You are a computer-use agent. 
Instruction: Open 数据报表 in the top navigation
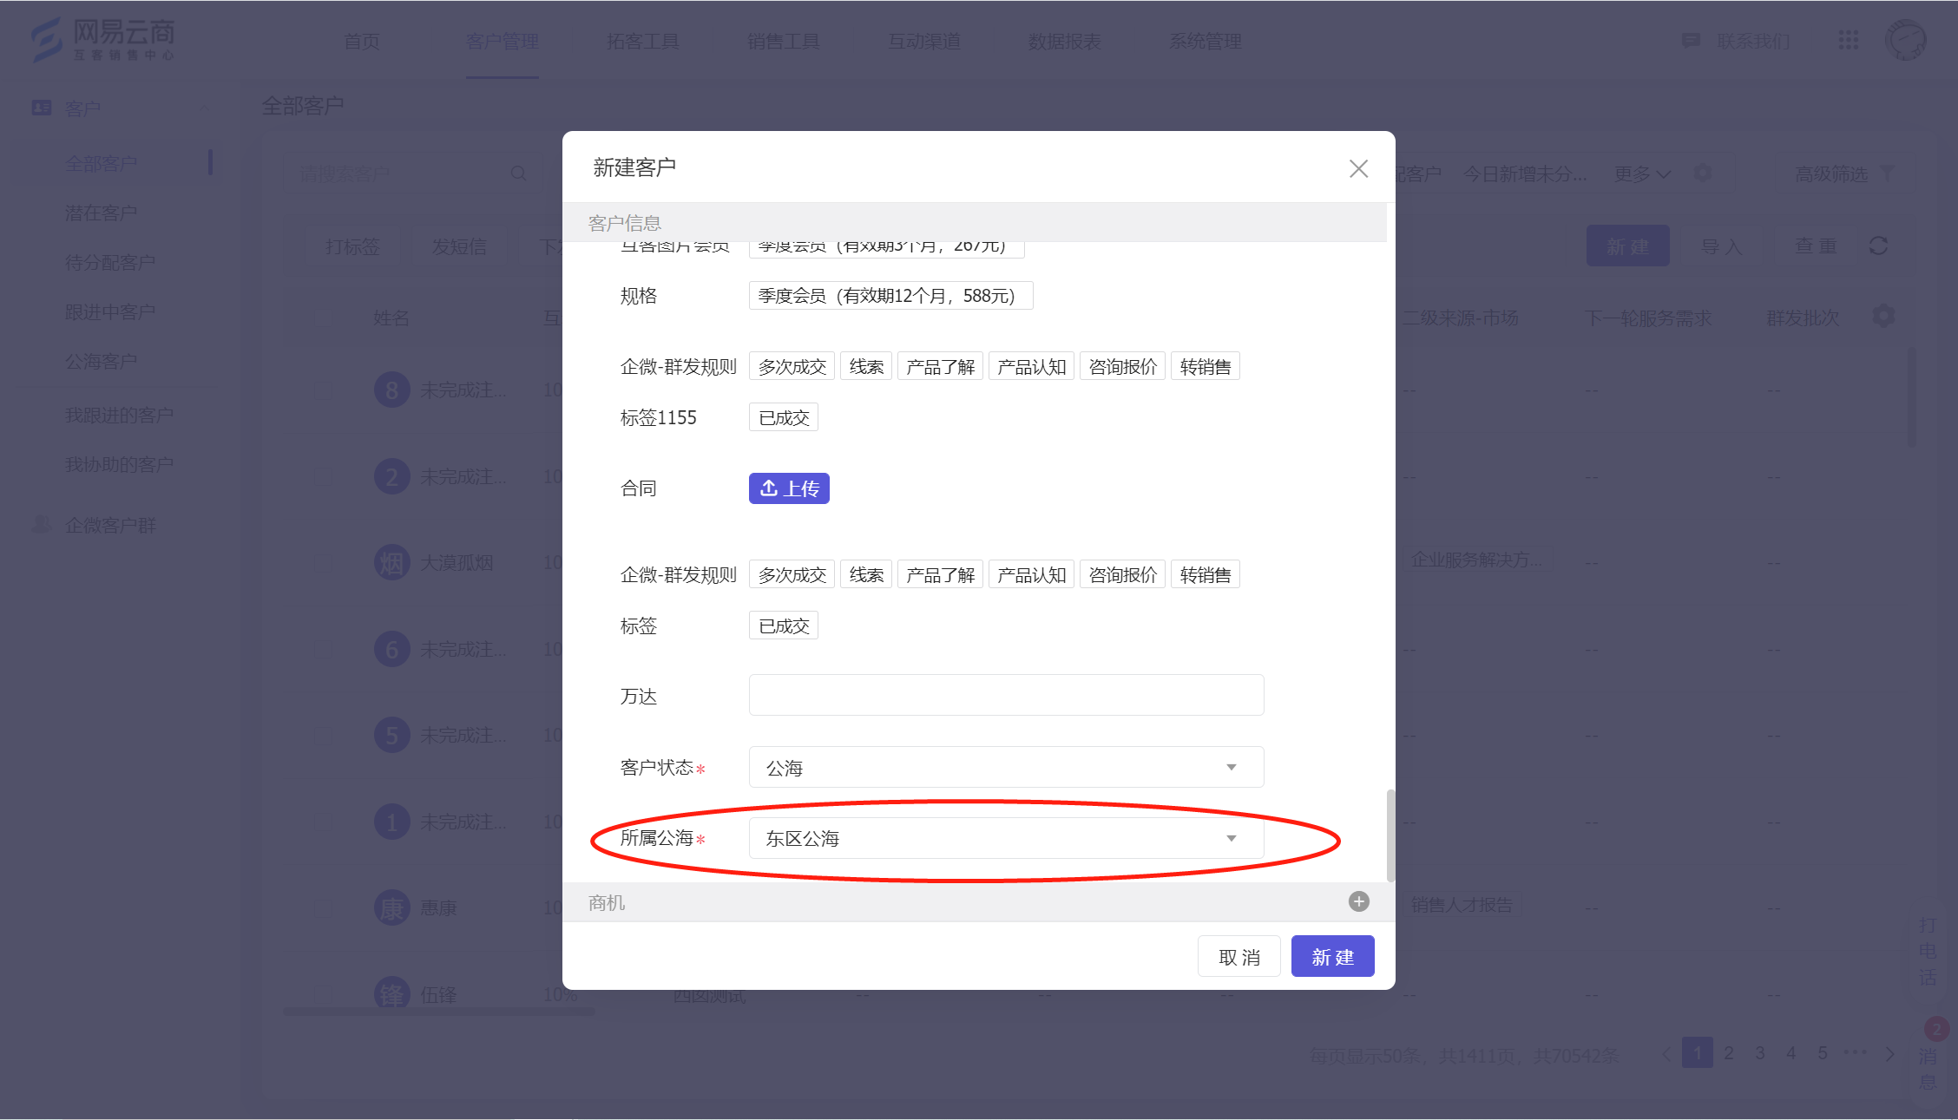click(1064, 41)
